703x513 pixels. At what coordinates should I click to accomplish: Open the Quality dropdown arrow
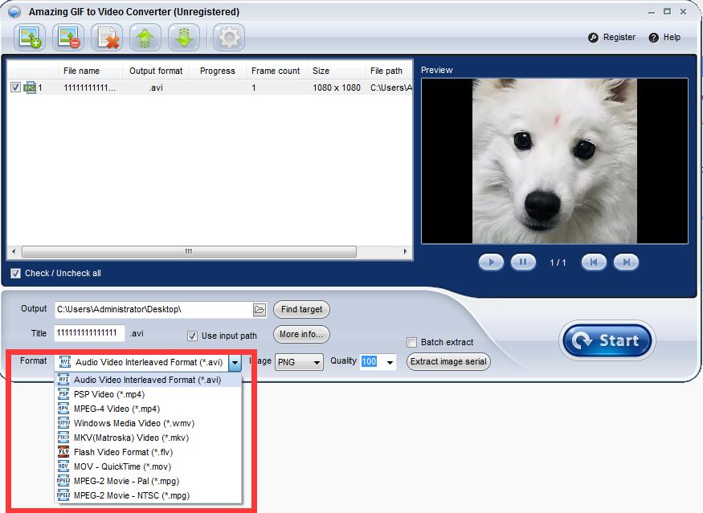pos(390,362)
